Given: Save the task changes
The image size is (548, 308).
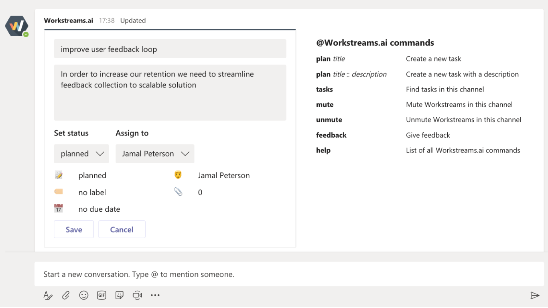Looking at the screenshot, I should (74, 229).
